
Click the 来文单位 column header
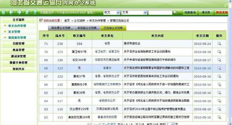pos(107,36)
